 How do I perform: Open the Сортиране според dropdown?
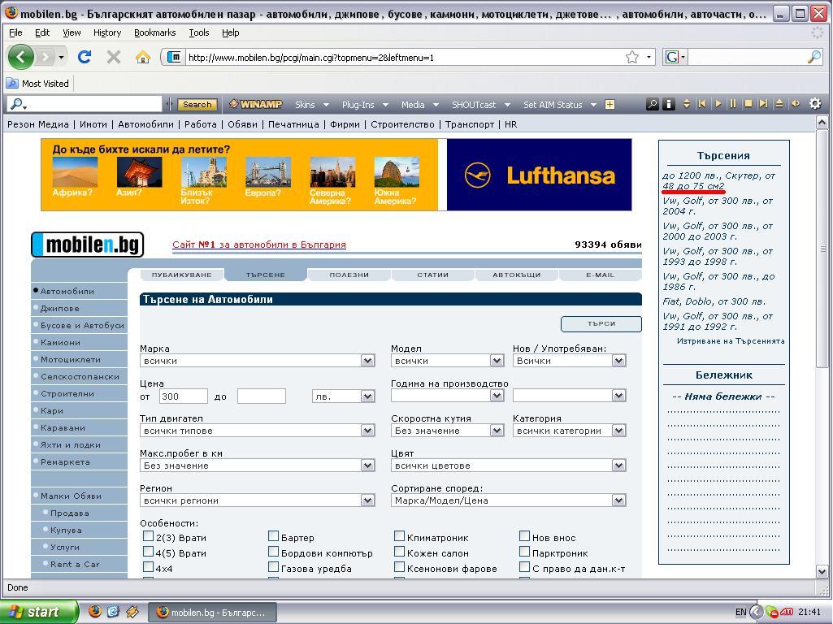pos(509,500)
